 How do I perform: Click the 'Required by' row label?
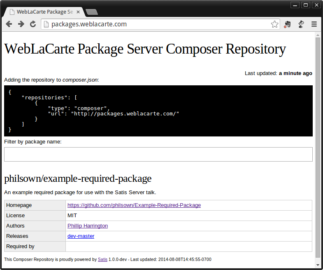coord(20,247)
